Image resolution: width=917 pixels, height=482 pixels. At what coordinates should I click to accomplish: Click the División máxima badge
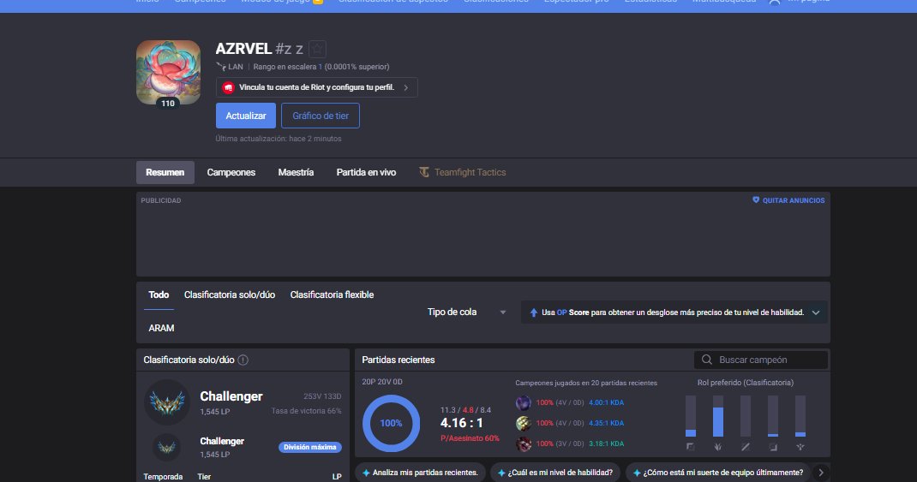310,447
